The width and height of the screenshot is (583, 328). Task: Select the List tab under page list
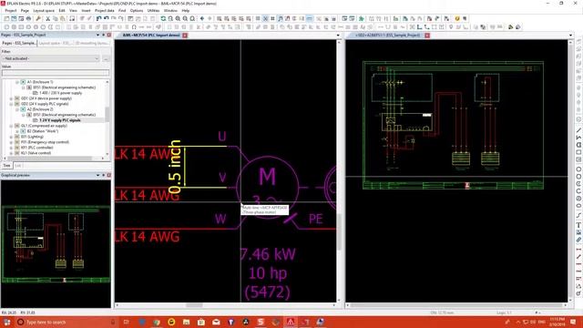click(x=18, y=166)
